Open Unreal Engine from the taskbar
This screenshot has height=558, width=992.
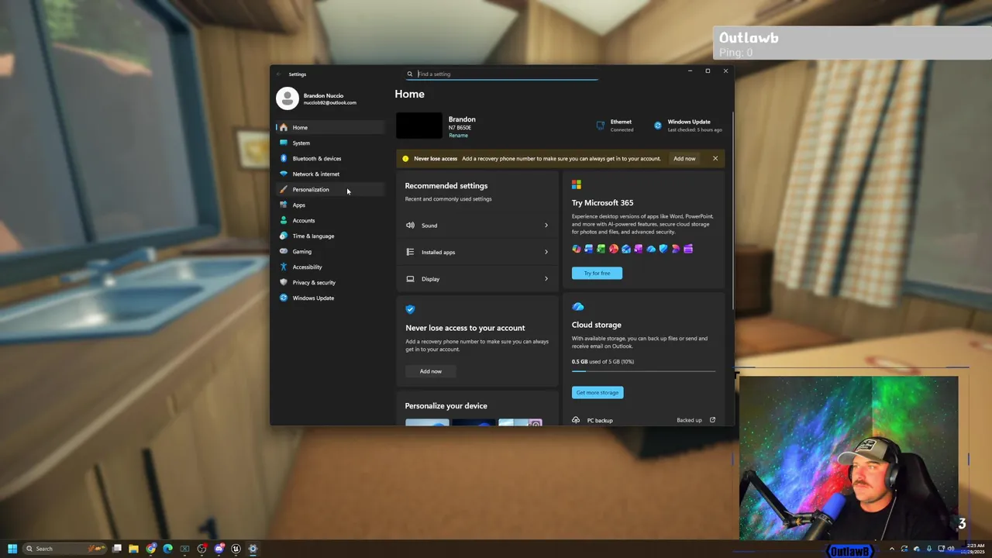(x=236, y=549)
